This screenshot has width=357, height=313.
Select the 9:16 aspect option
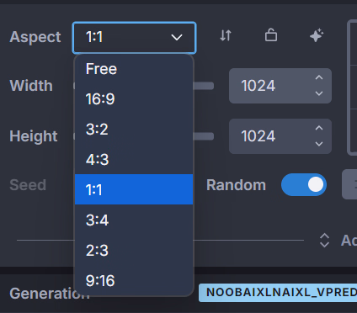coord(134,280)
